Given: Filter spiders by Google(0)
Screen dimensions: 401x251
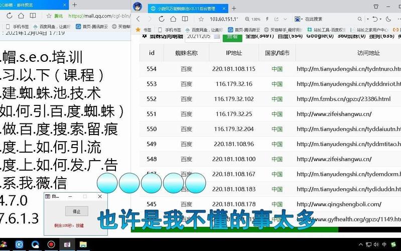Looking at the screenshot, I should pos(320,36).
